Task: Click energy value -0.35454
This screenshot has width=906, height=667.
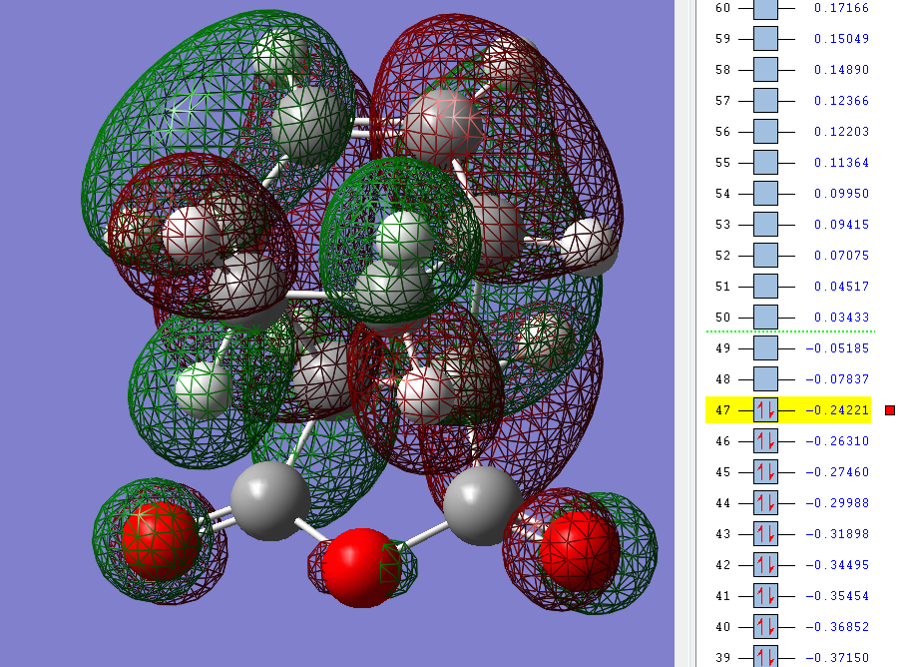Action: point(837,596)
